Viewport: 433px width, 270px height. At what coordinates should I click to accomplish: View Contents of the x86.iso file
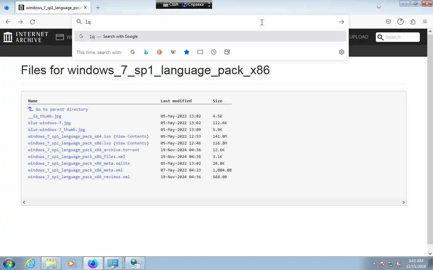click(x=131, y=143)
